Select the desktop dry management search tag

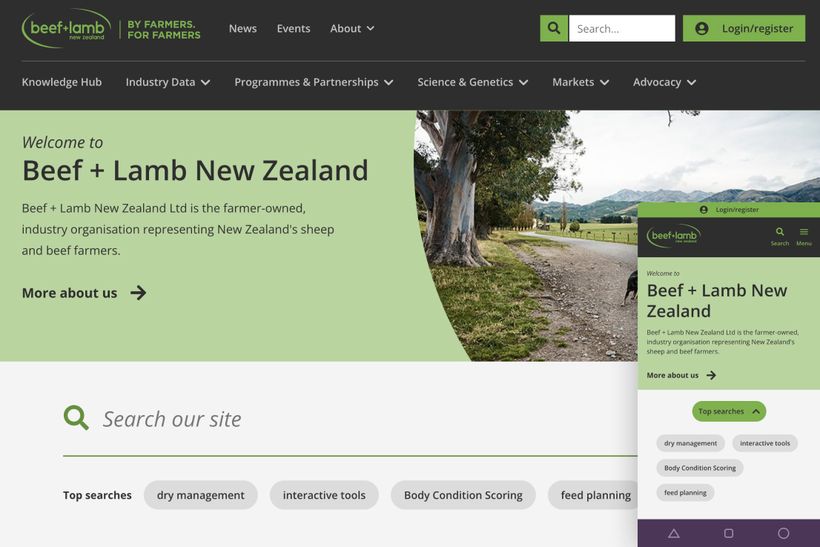pos(201,495)
